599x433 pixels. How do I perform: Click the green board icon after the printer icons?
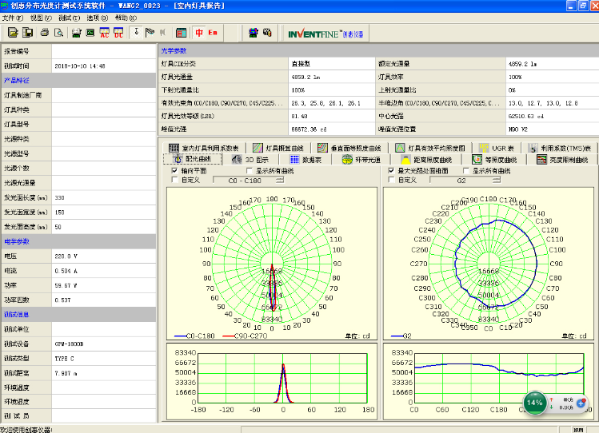tap(77, 33)
